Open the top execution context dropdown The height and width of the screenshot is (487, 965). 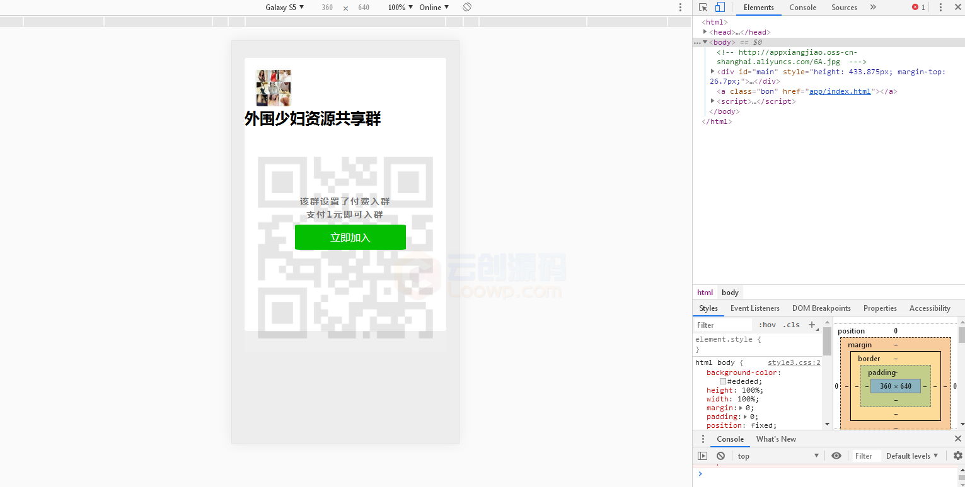point(778,456)
